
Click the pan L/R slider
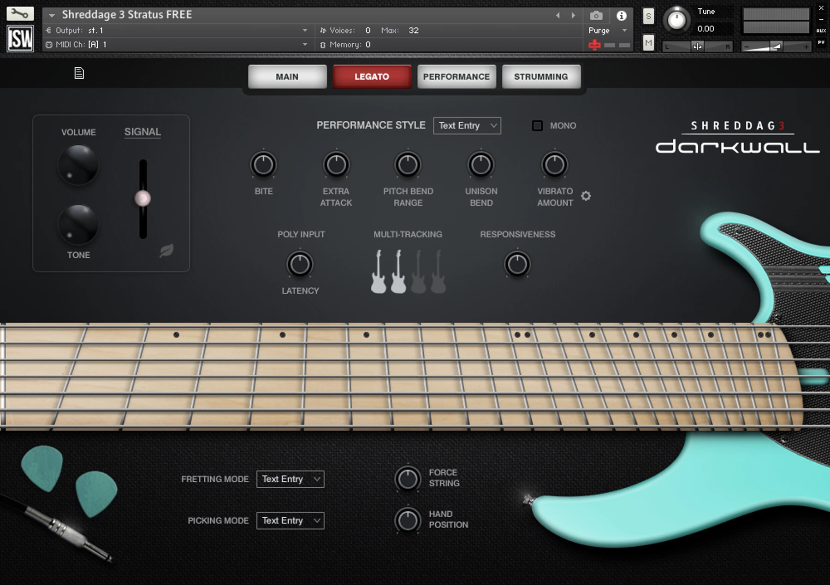point(697,47)
